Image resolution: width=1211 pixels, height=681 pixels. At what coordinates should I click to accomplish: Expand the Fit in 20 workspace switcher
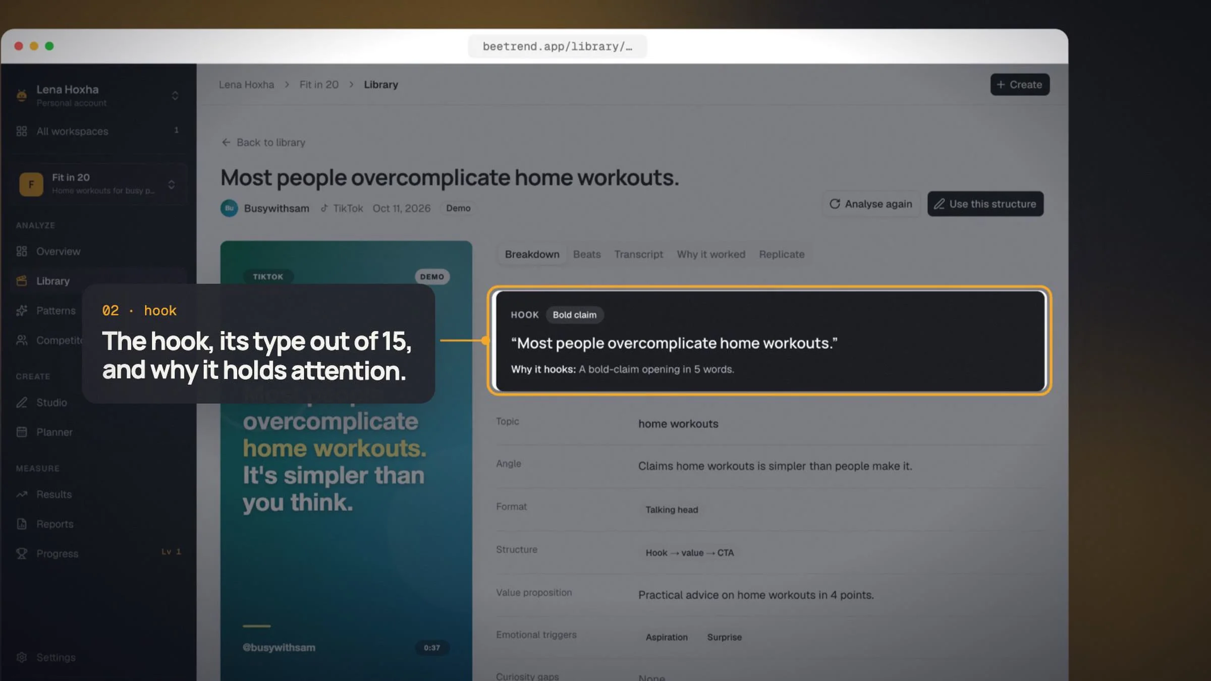172,184
